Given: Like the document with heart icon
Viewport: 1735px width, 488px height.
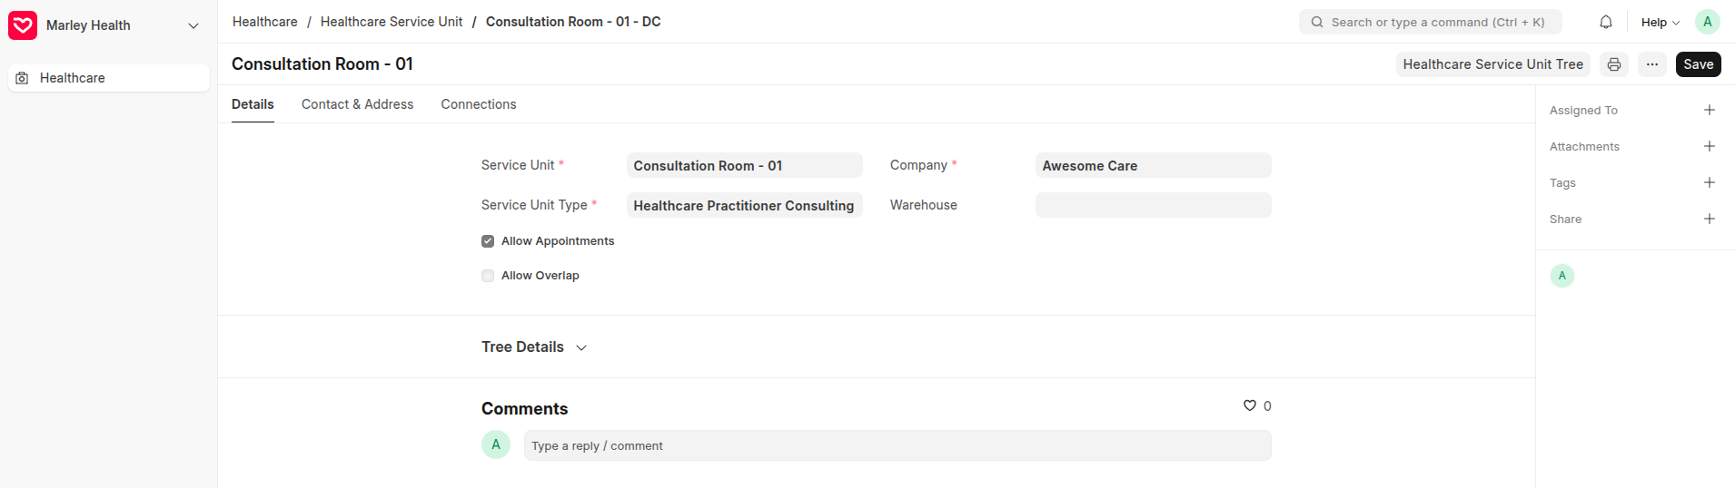Looking at the screenshot, I should (x=1250, y=405).
